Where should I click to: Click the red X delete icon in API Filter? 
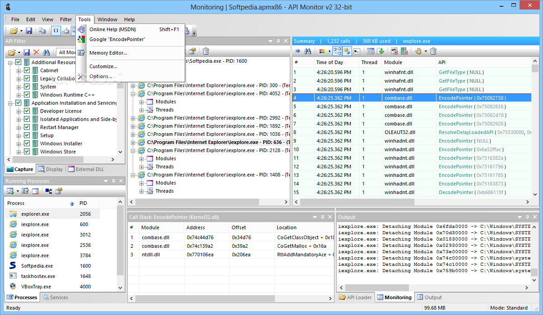pos(37,52)
